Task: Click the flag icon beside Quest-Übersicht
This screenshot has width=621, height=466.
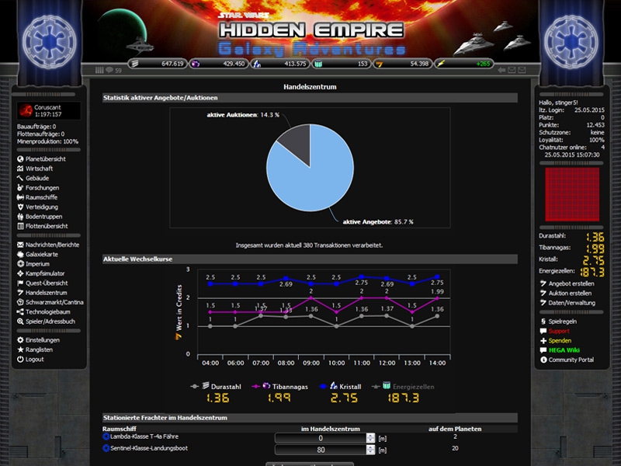Action: (20, 283)
